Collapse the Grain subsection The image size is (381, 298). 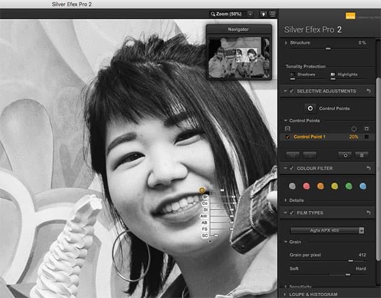[x=285, y=242]
